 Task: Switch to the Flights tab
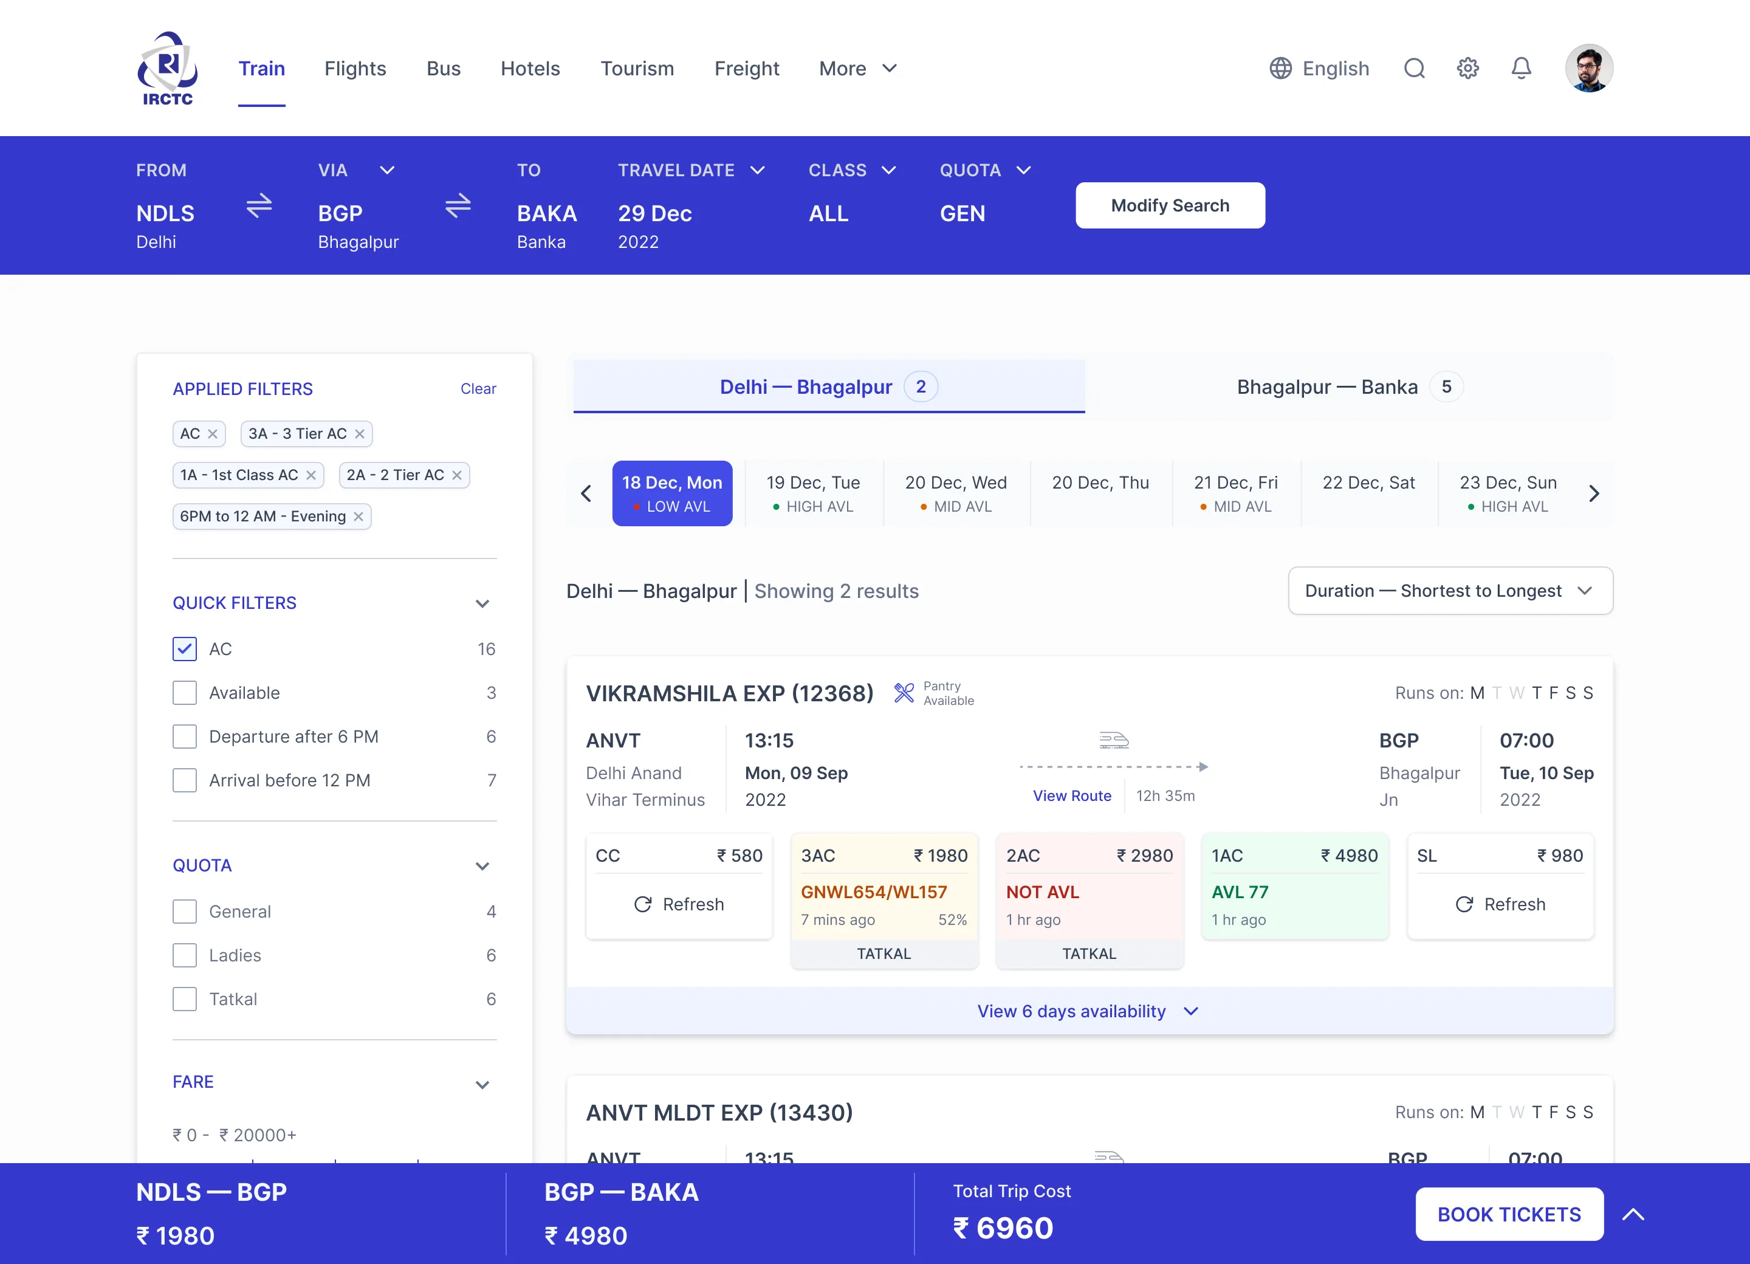[355, 68]
